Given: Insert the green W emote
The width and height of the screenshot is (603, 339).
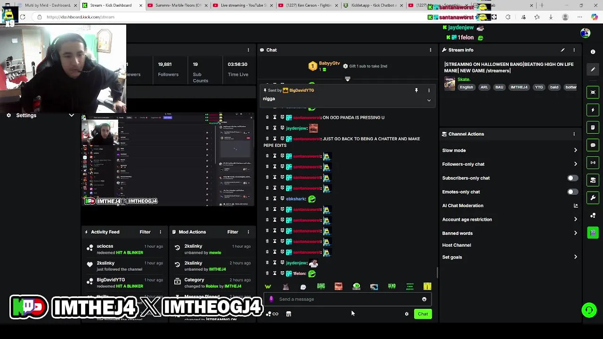Looking at the screenshot, I should click(268, 286).
